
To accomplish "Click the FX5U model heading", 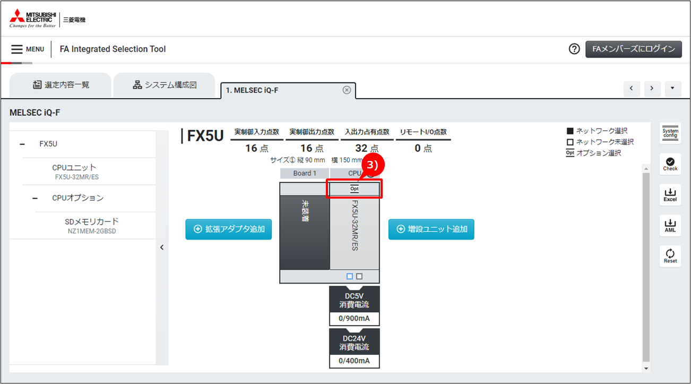I will click(x=205, y=135).
